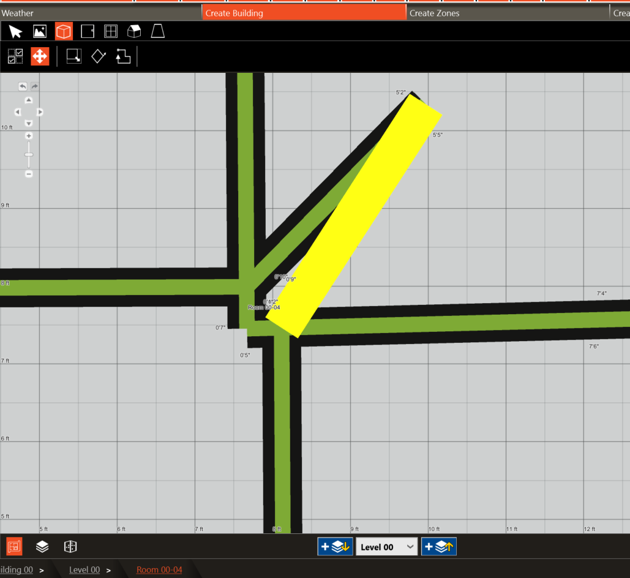The image size is (630, 578).
Task: Switch to the Create Zones tab
Action: point(508,13)
